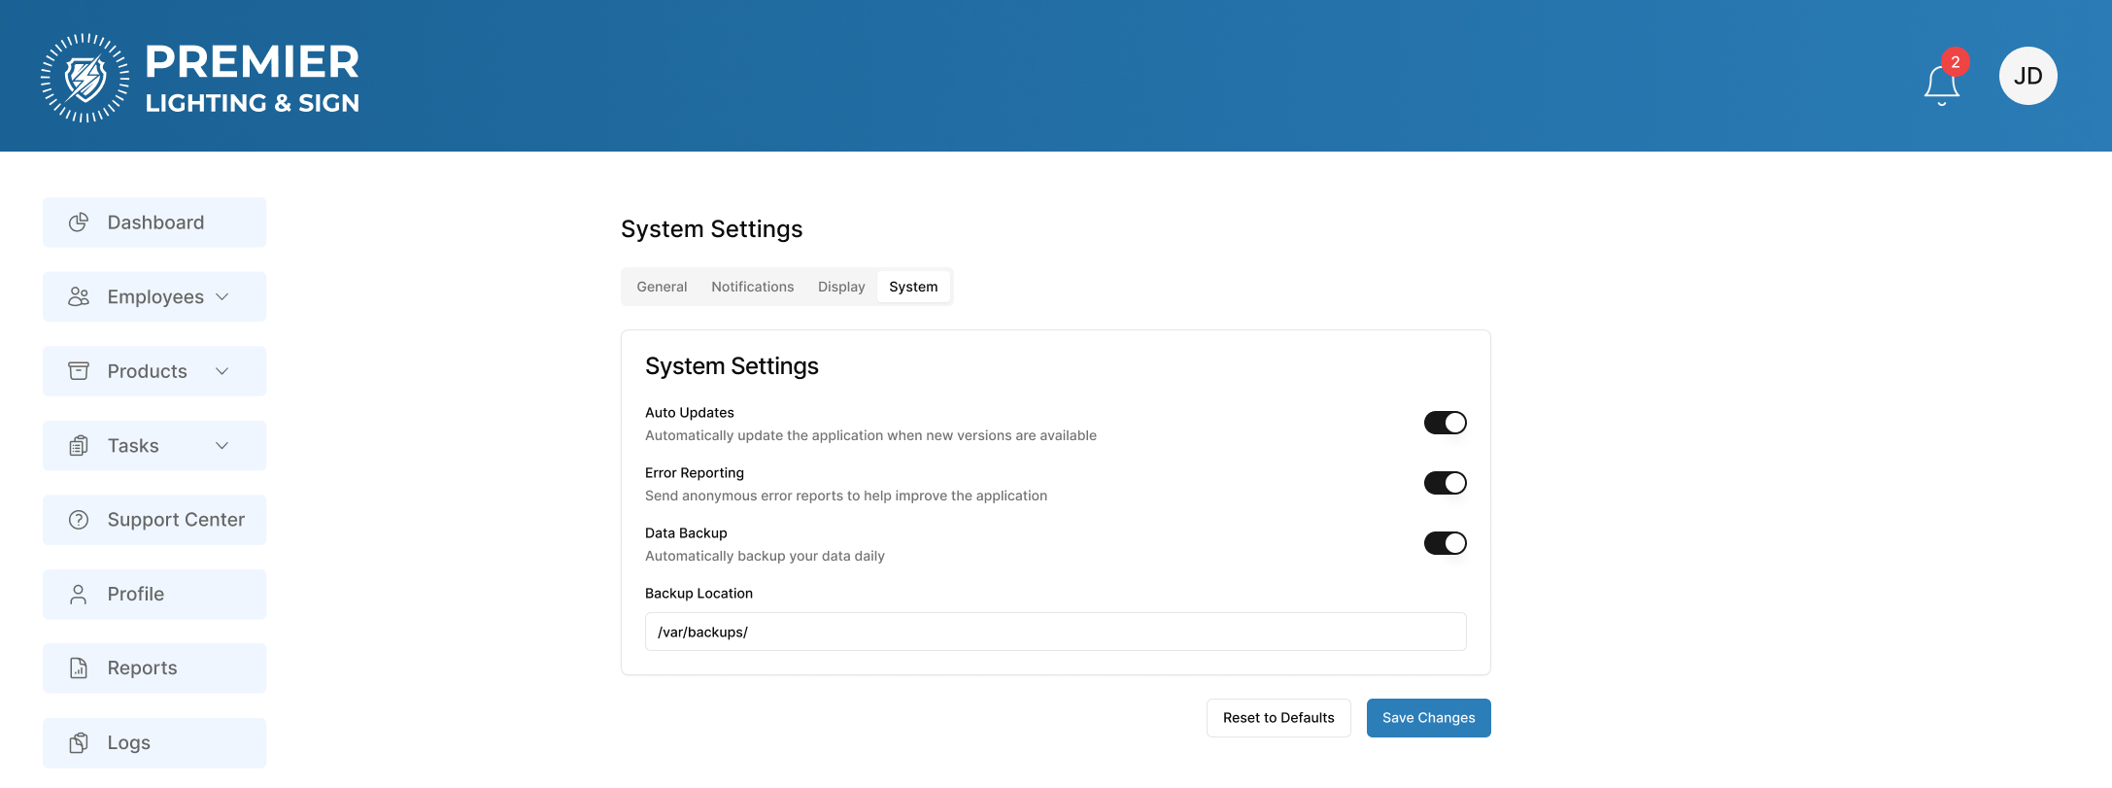Click the Premier Lighting & Sign logo
Viewport: 2112px width, 788px height.
200,78
